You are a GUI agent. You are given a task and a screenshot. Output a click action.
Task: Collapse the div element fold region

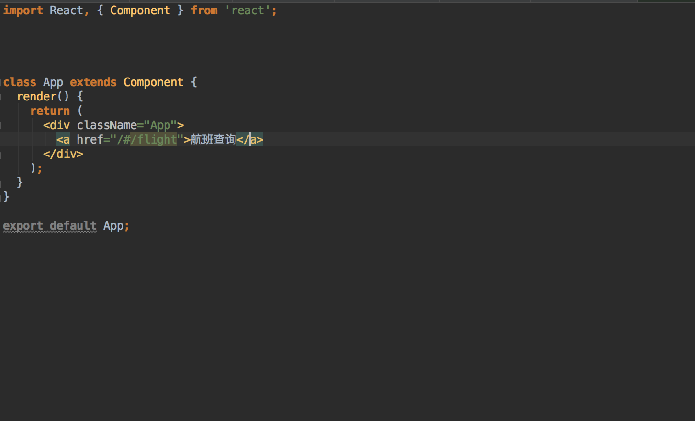click(1, 125)
